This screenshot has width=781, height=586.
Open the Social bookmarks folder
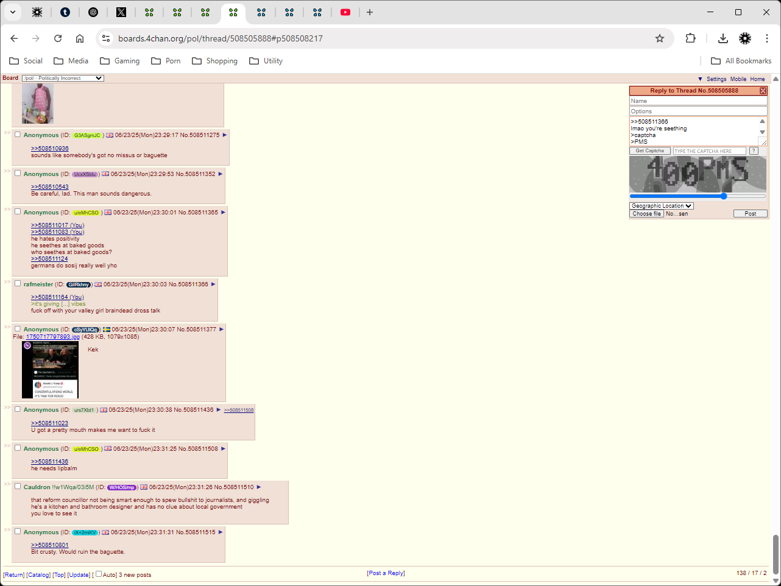26,61
